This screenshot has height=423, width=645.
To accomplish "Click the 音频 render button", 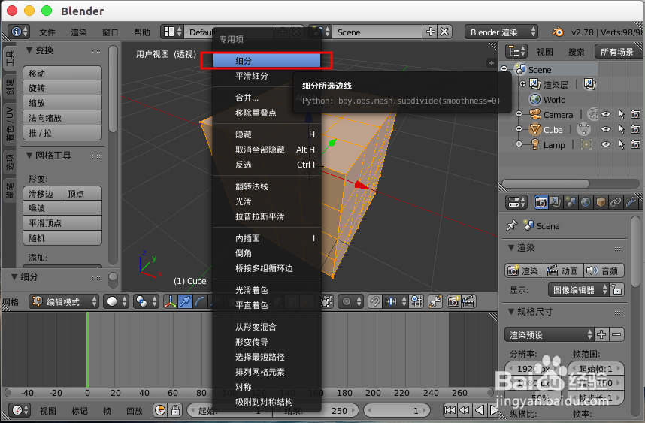I will pyautogui.click(x=603, y=271).
